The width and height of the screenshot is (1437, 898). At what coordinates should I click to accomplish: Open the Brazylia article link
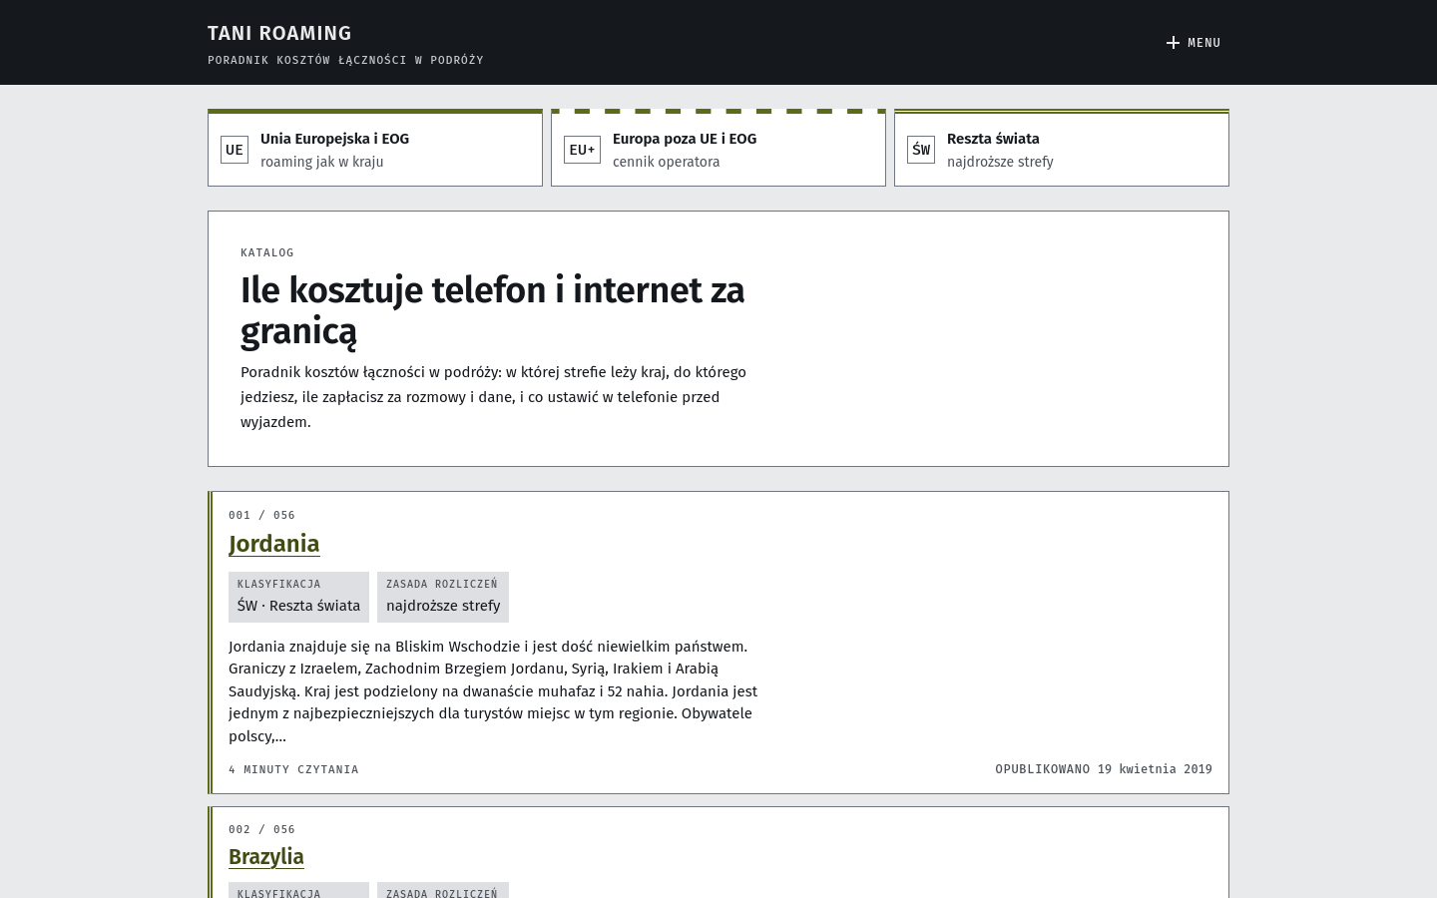click(x=266, y=857)
